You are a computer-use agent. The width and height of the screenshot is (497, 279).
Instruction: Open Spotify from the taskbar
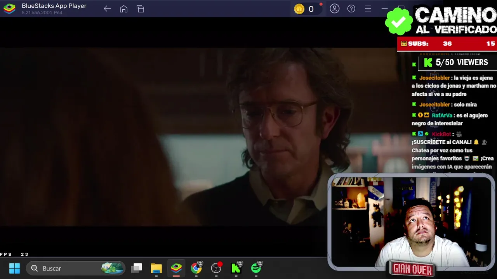click(x=256, y=268)
